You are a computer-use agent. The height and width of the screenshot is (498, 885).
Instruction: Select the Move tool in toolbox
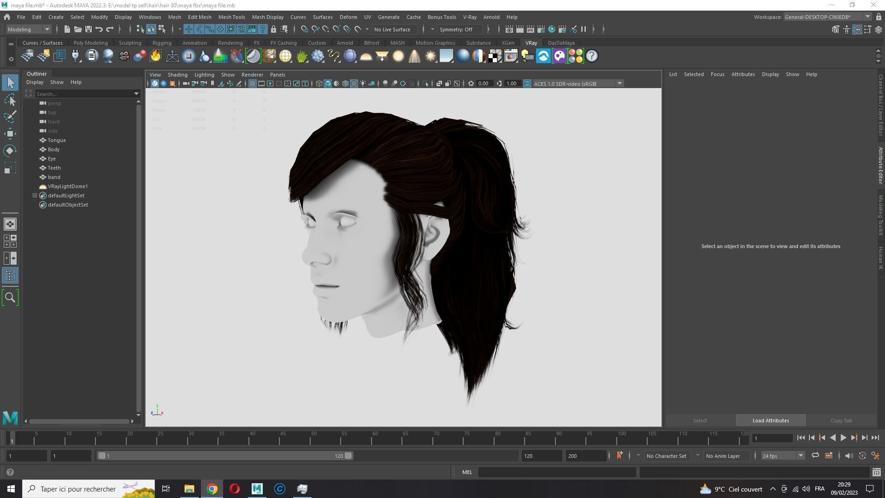click(x=10, y=134)
